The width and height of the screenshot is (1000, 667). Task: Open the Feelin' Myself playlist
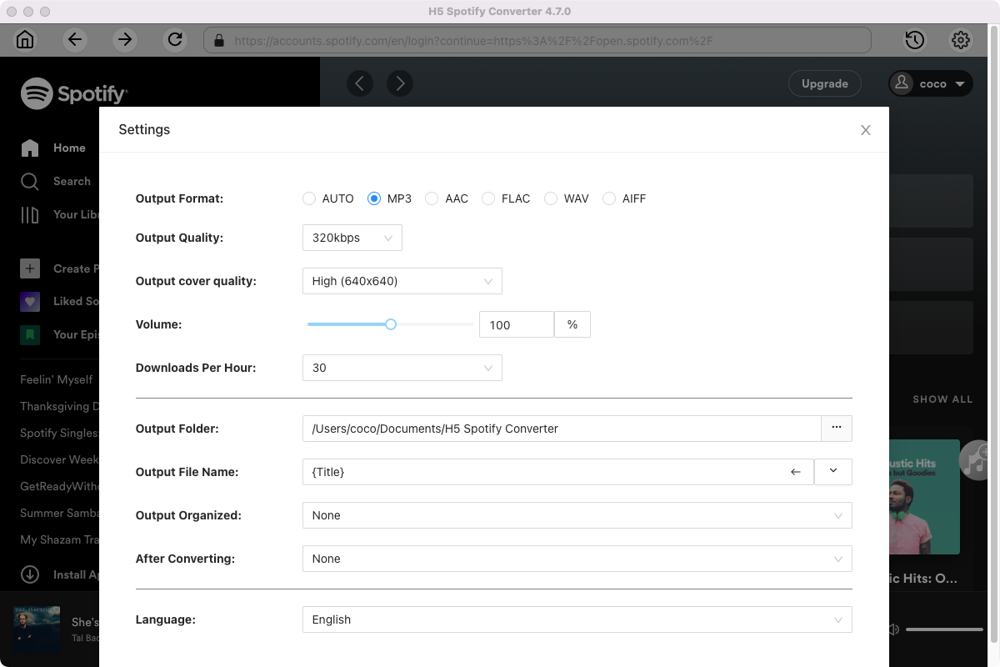pyautogui.click(x=57, y=379)
